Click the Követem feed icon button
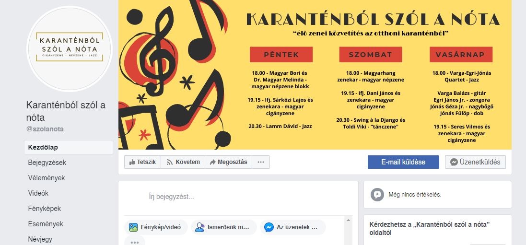This screenshot has width=526, height=245. 183,162
